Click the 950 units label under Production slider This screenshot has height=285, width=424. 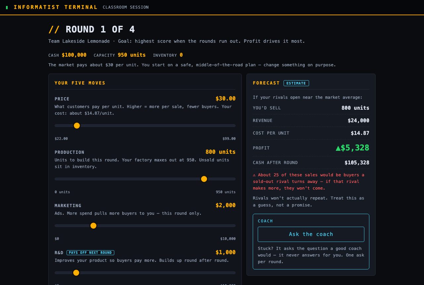226,192
